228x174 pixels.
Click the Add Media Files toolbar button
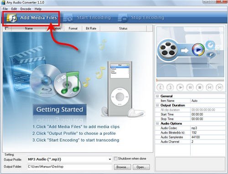[31, 18]
